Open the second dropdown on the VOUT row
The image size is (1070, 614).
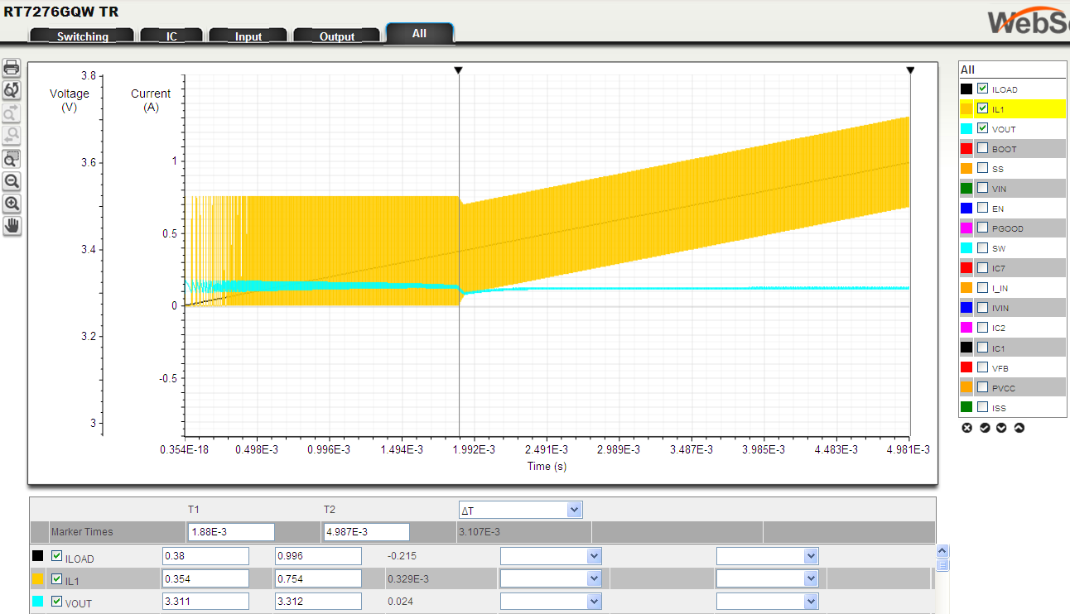click(767, 601)
